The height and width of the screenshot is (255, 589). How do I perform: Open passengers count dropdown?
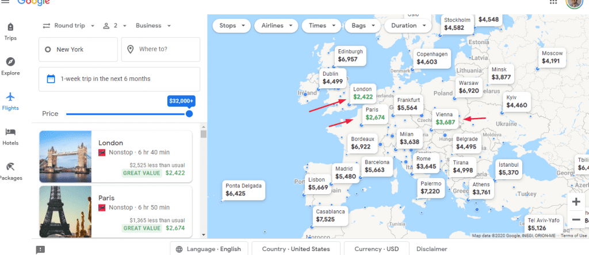pos(115,25)
